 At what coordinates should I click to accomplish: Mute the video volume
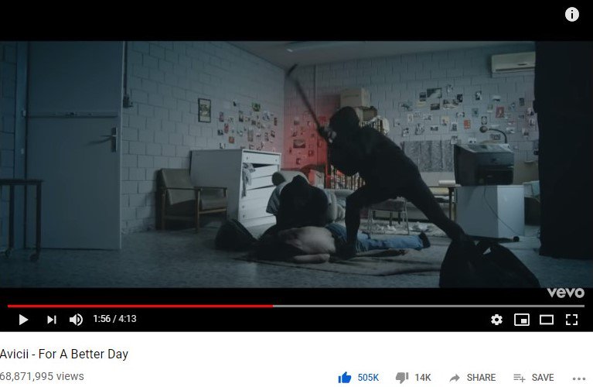pyautogui.click(x=76, y=320)
